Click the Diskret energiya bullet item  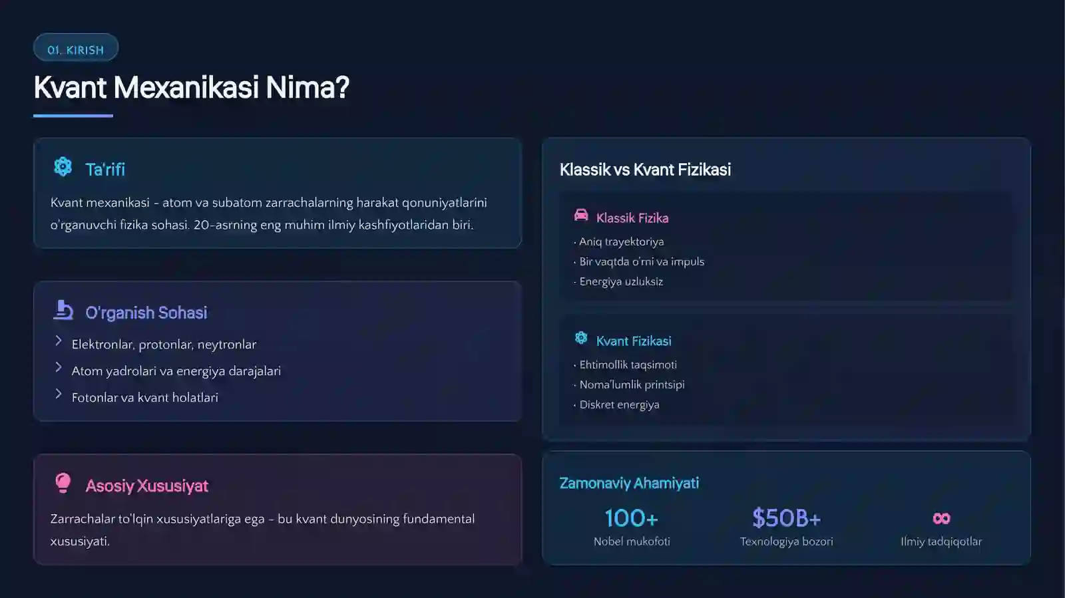(x=617, y=404)
